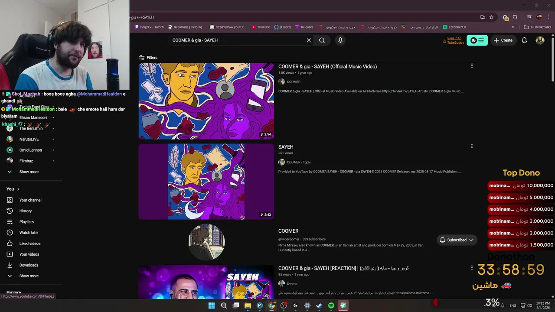Viewport: 555px width, 312px height.
Task: Open the search Filters panel
Action: click(148, 58)
